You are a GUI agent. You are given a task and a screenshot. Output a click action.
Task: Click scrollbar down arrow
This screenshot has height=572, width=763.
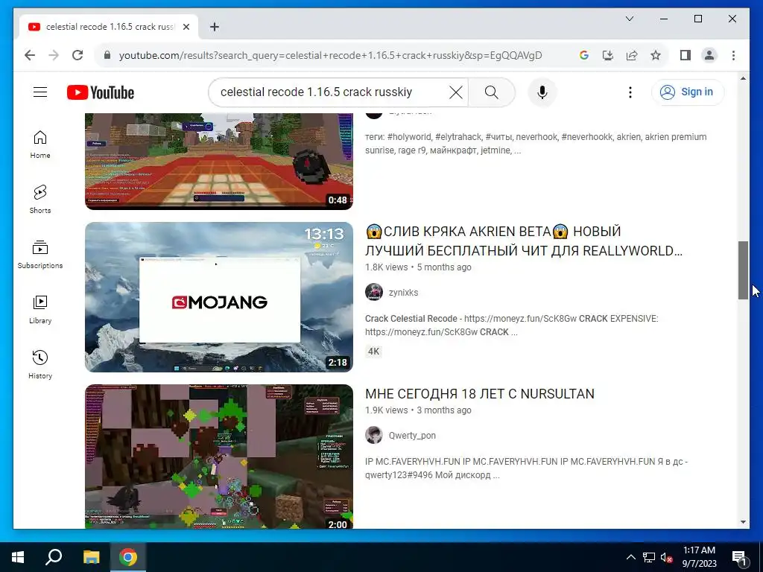[743, 522]
